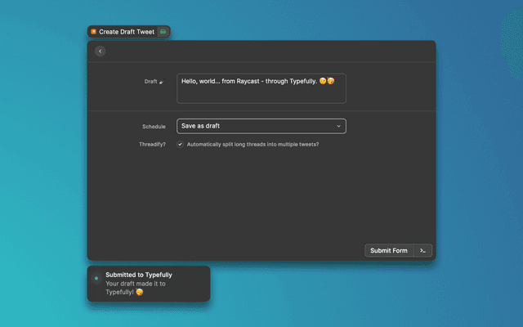Image resolution: width=523 pixels, height=327 pixels.
Task: Open the Schedule dropdown chevron
Action: (x=338, y=126)
